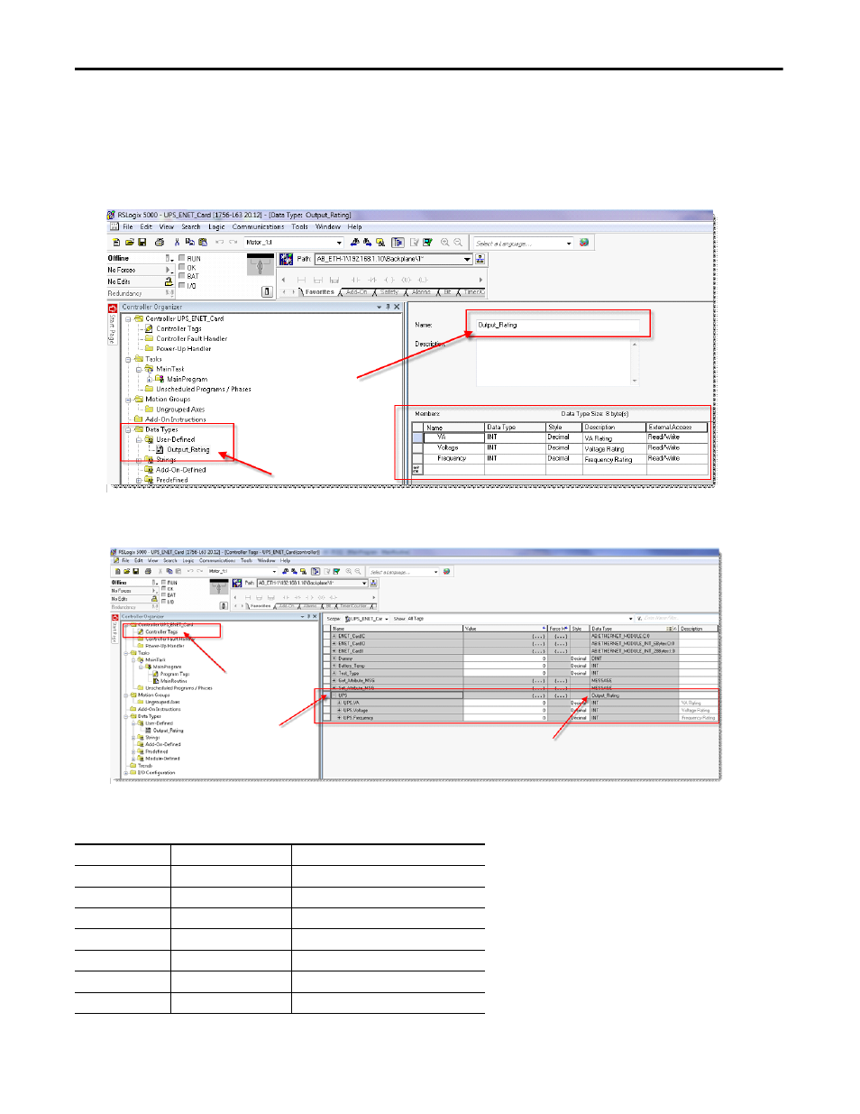Collapse Tasks tree node in upper organizer
Screen dimensions: 860x1114
(128, 359)
